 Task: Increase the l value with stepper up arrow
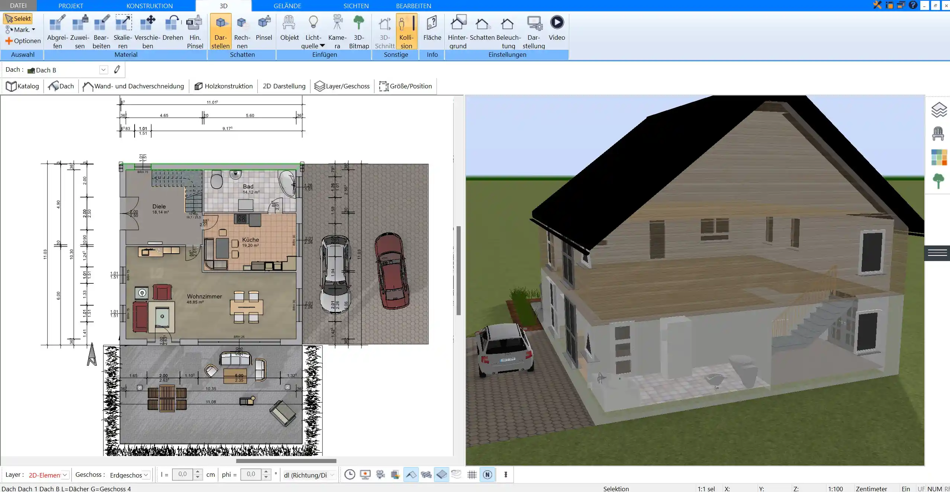[198, 472]
